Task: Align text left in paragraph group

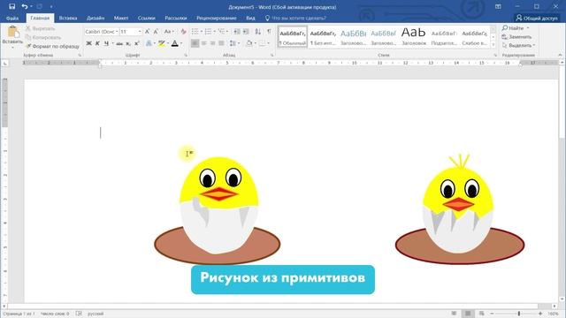Action: 195,43
